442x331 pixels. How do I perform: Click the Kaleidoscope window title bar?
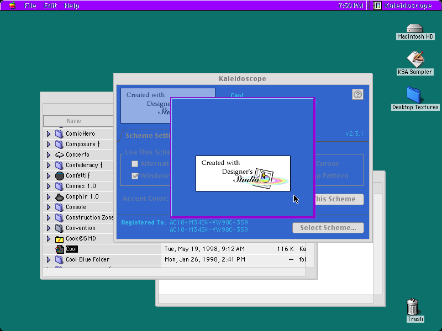[243, 78]
